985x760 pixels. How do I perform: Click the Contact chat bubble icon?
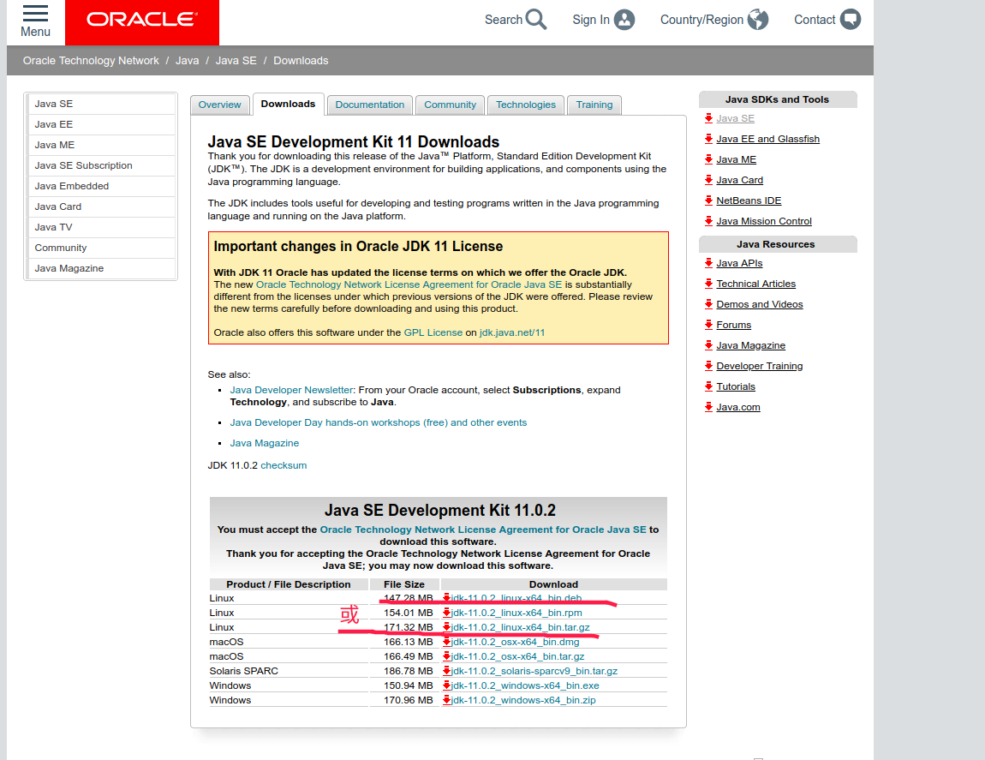pos(851,20)
